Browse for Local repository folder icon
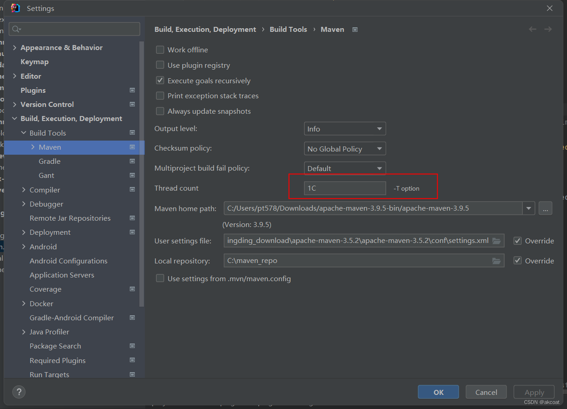The image size is (567, 409). [496, 261]
